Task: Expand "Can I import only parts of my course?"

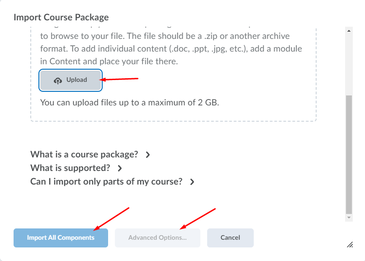Action: pos(106,182)
